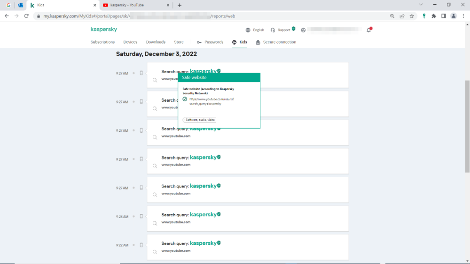Open the Chrome three-dot menu

point(463,16)
